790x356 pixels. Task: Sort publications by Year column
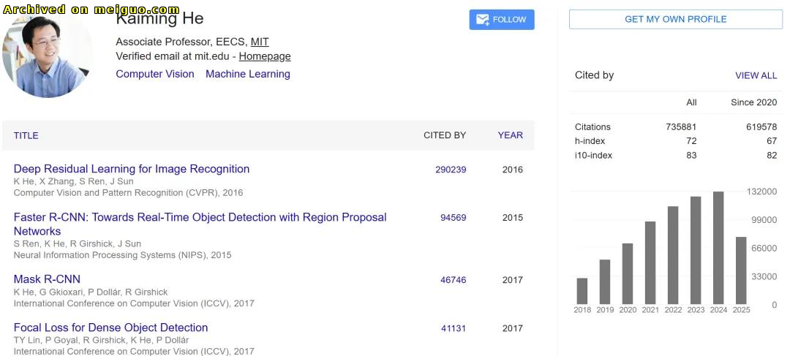pos(511,135)
